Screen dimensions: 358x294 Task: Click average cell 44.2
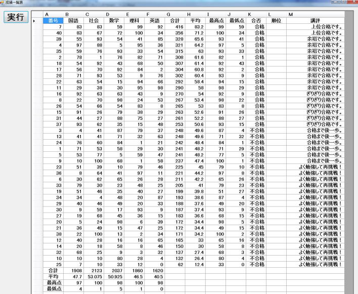(x=195, y=173)
